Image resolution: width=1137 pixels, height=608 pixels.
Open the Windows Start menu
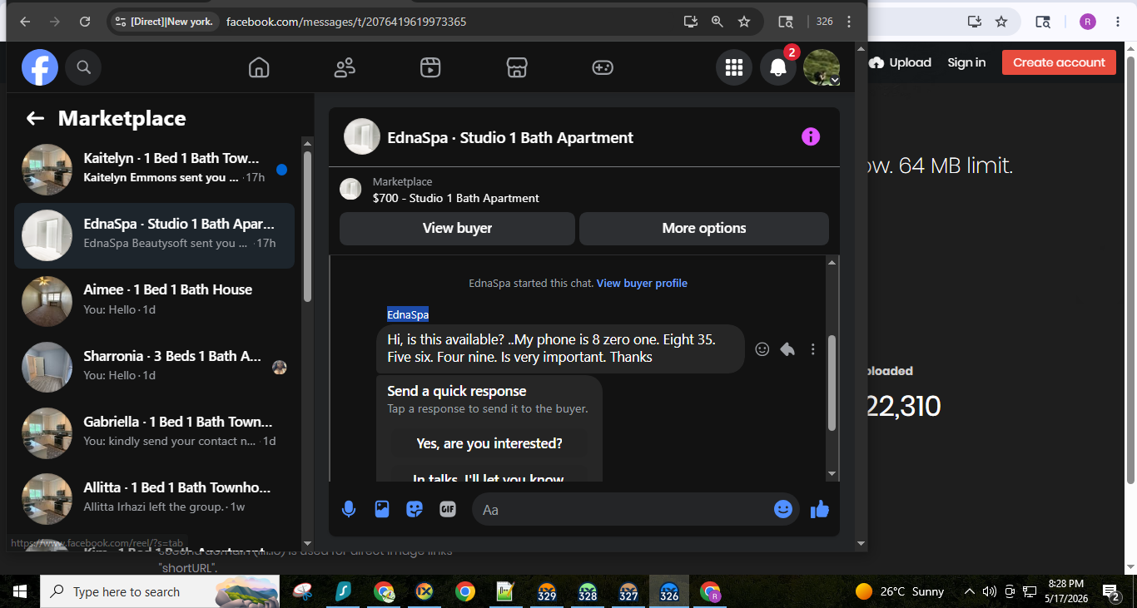tap(20, 592)
